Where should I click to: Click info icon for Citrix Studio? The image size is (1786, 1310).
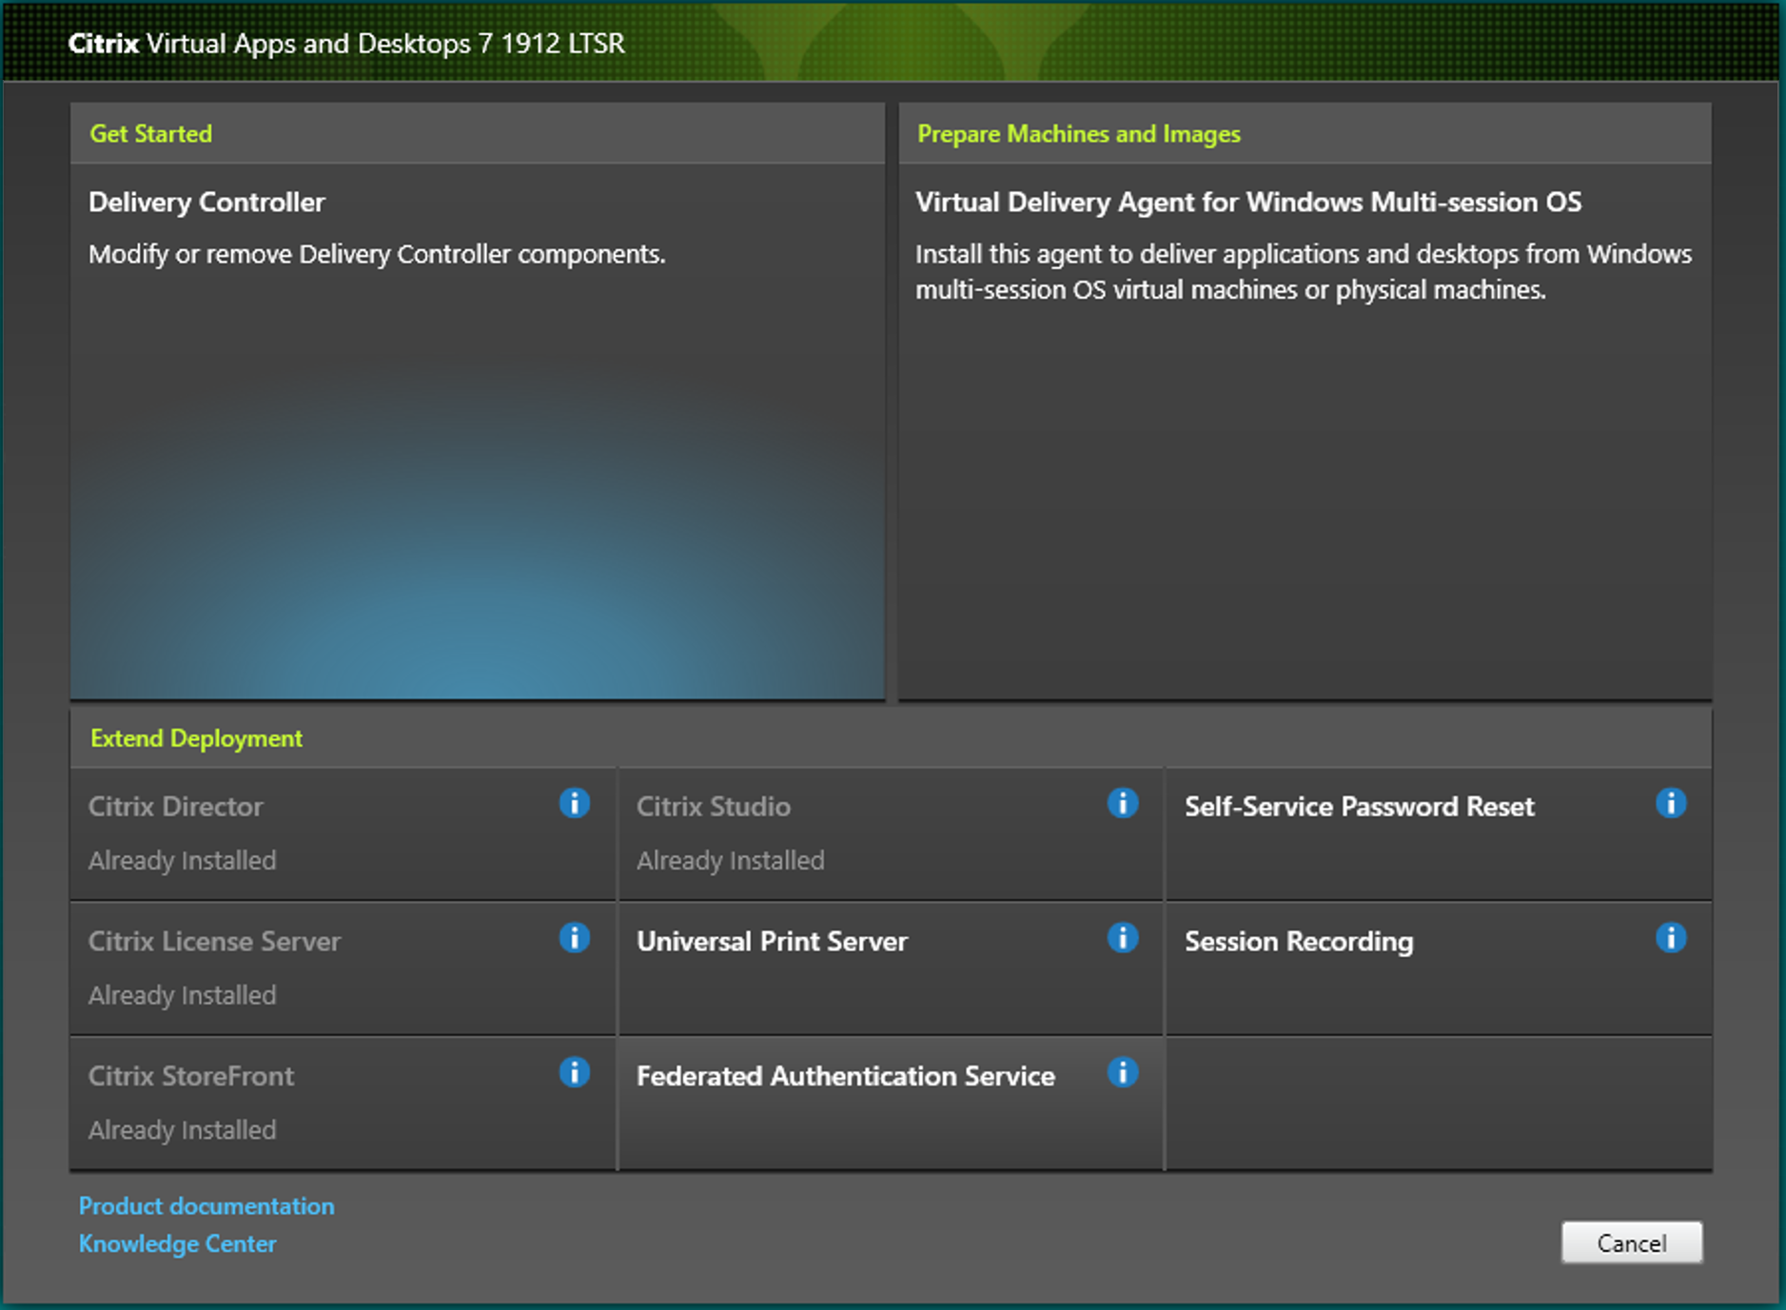pyautogui.click(x=1122, y=803)
